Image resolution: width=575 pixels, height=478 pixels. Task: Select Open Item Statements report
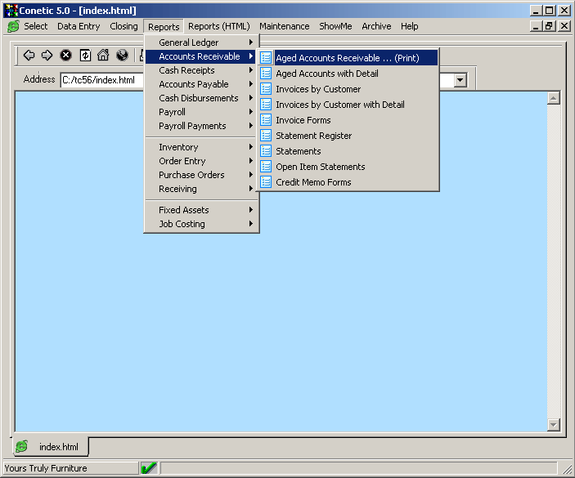point(320,167)
